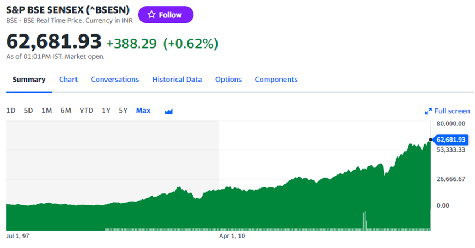Click the 53,333.33 y-axis label
Image resolution: width=475 pixels, height=248 pixels.
click(451, 150)
